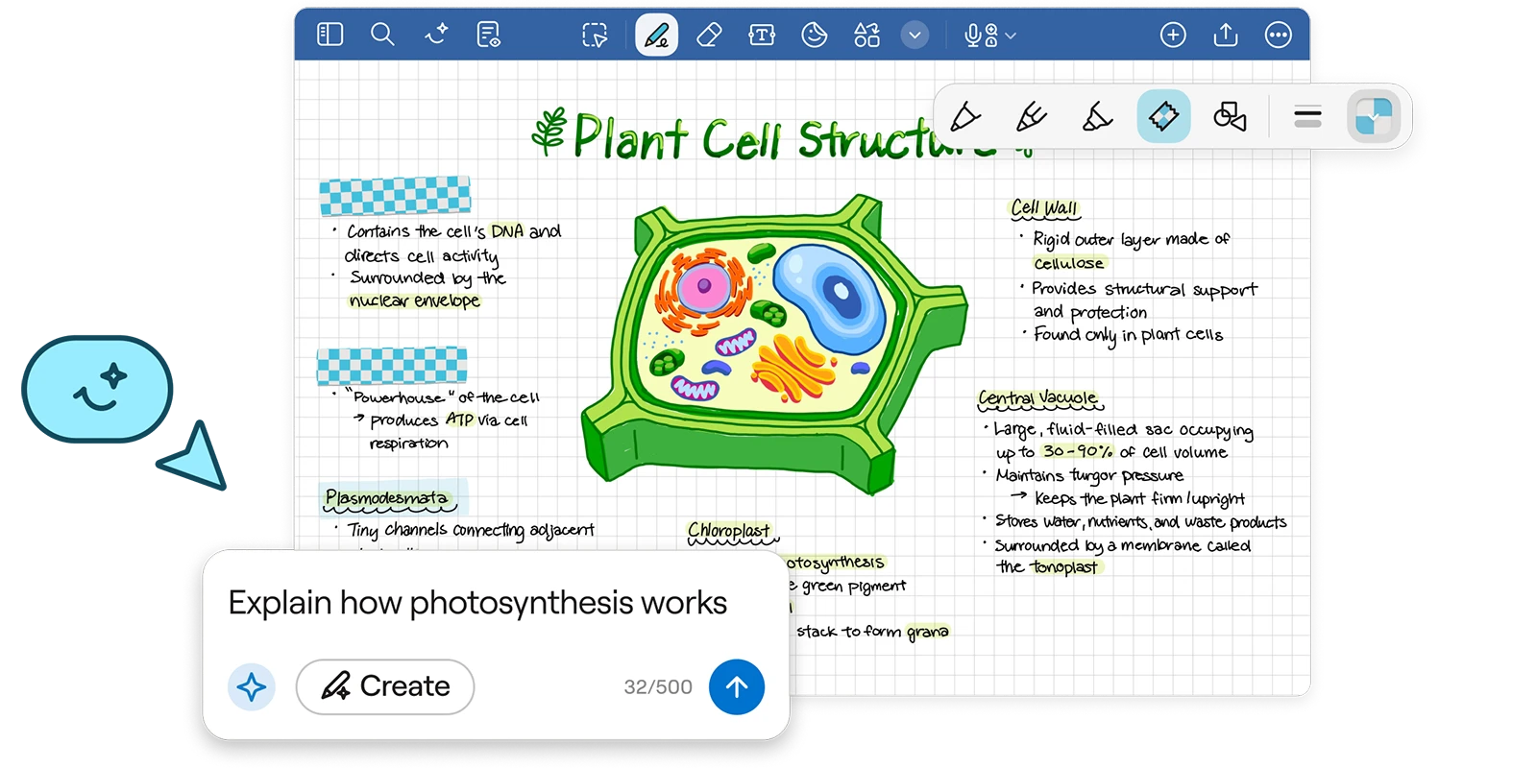
Task: Open the document outline icon
Action: pyautogui.click(x=488, y=35)
